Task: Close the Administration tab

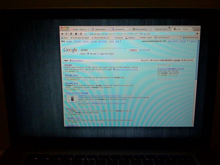Action: (x=109, y=29)
